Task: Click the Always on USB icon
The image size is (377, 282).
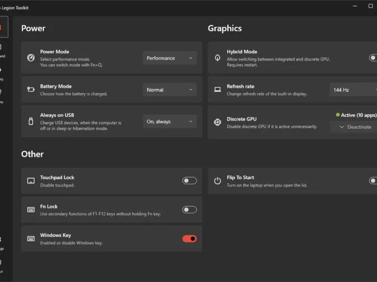Action: [x=31, y=121]
